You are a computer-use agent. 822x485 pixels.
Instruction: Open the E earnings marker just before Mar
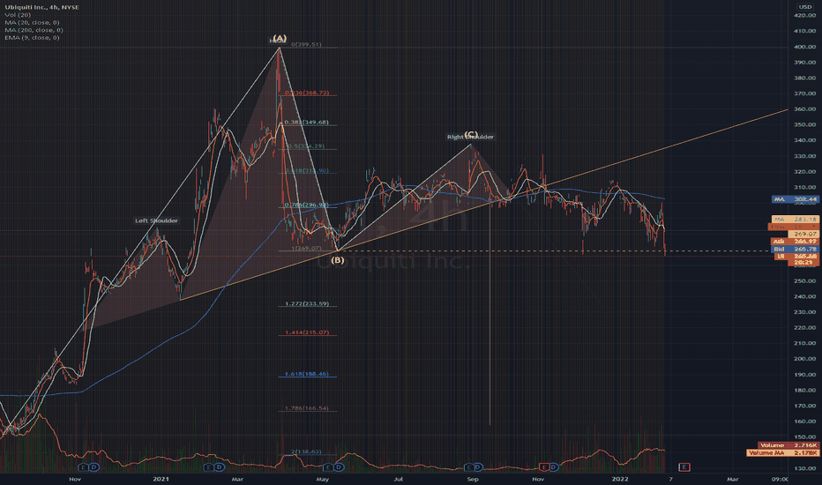point(207,466)
